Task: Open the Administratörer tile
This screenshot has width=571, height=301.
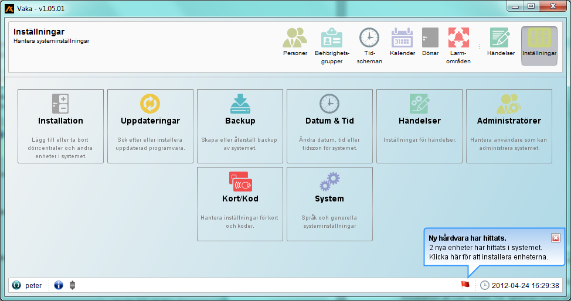Action: (x=509, y=126)
